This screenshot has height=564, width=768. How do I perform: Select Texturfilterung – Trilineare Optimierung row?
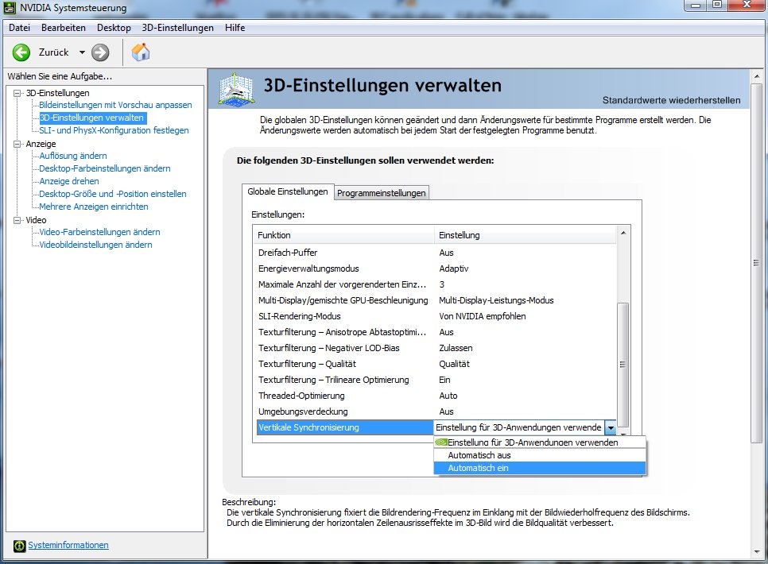click(435, 380)
